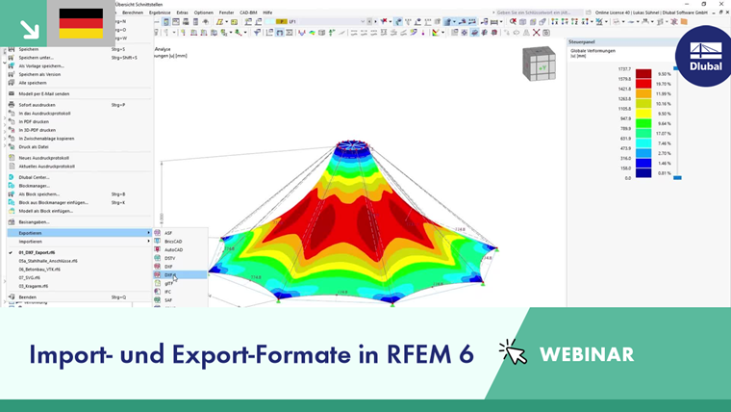Open the CAD-BIM menu
Viewport: 731px width, 412px height.
(248, 13)
